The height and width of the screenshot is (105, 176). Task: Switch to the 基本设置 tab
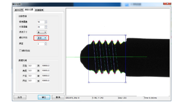19,10
